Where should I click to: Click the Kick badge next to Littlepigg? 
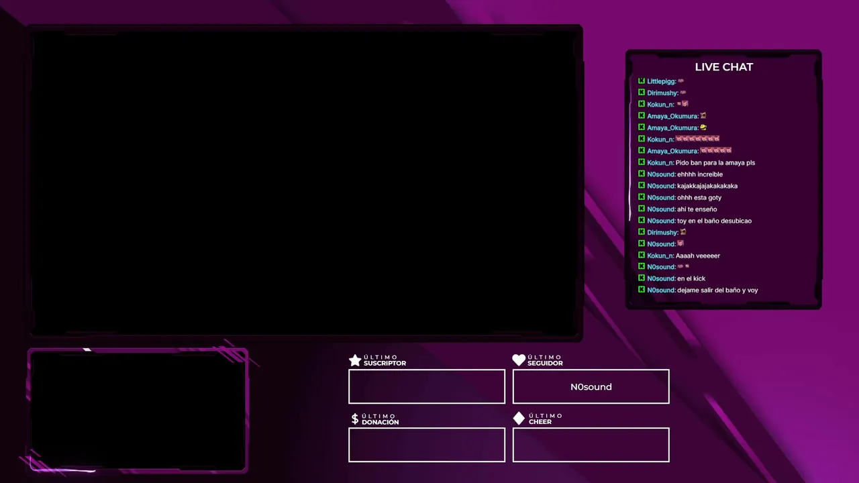click(642, 81)
